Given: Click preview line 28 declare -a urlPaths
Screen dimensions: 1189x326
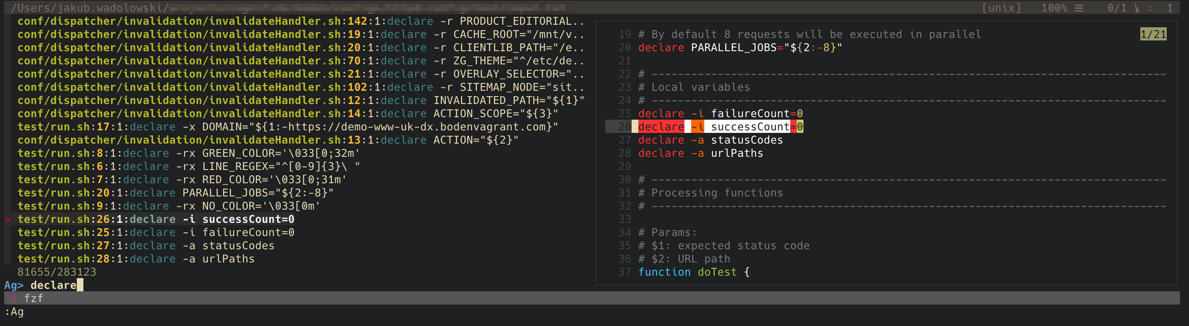Looking at the screenshot, I should (x=701, y=154).
